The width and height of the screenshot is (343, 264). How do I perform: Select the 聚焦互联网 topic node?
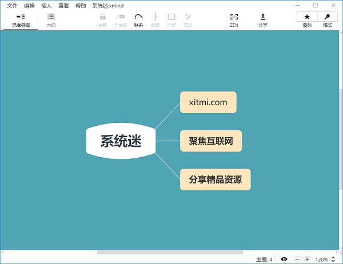coord(211,141)
